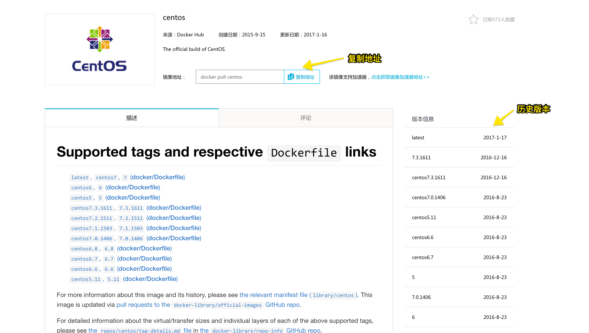Viewport: 589px width, 333px height.
Task: Click the CentOS logo thumbnail
Action: point(100,49)
